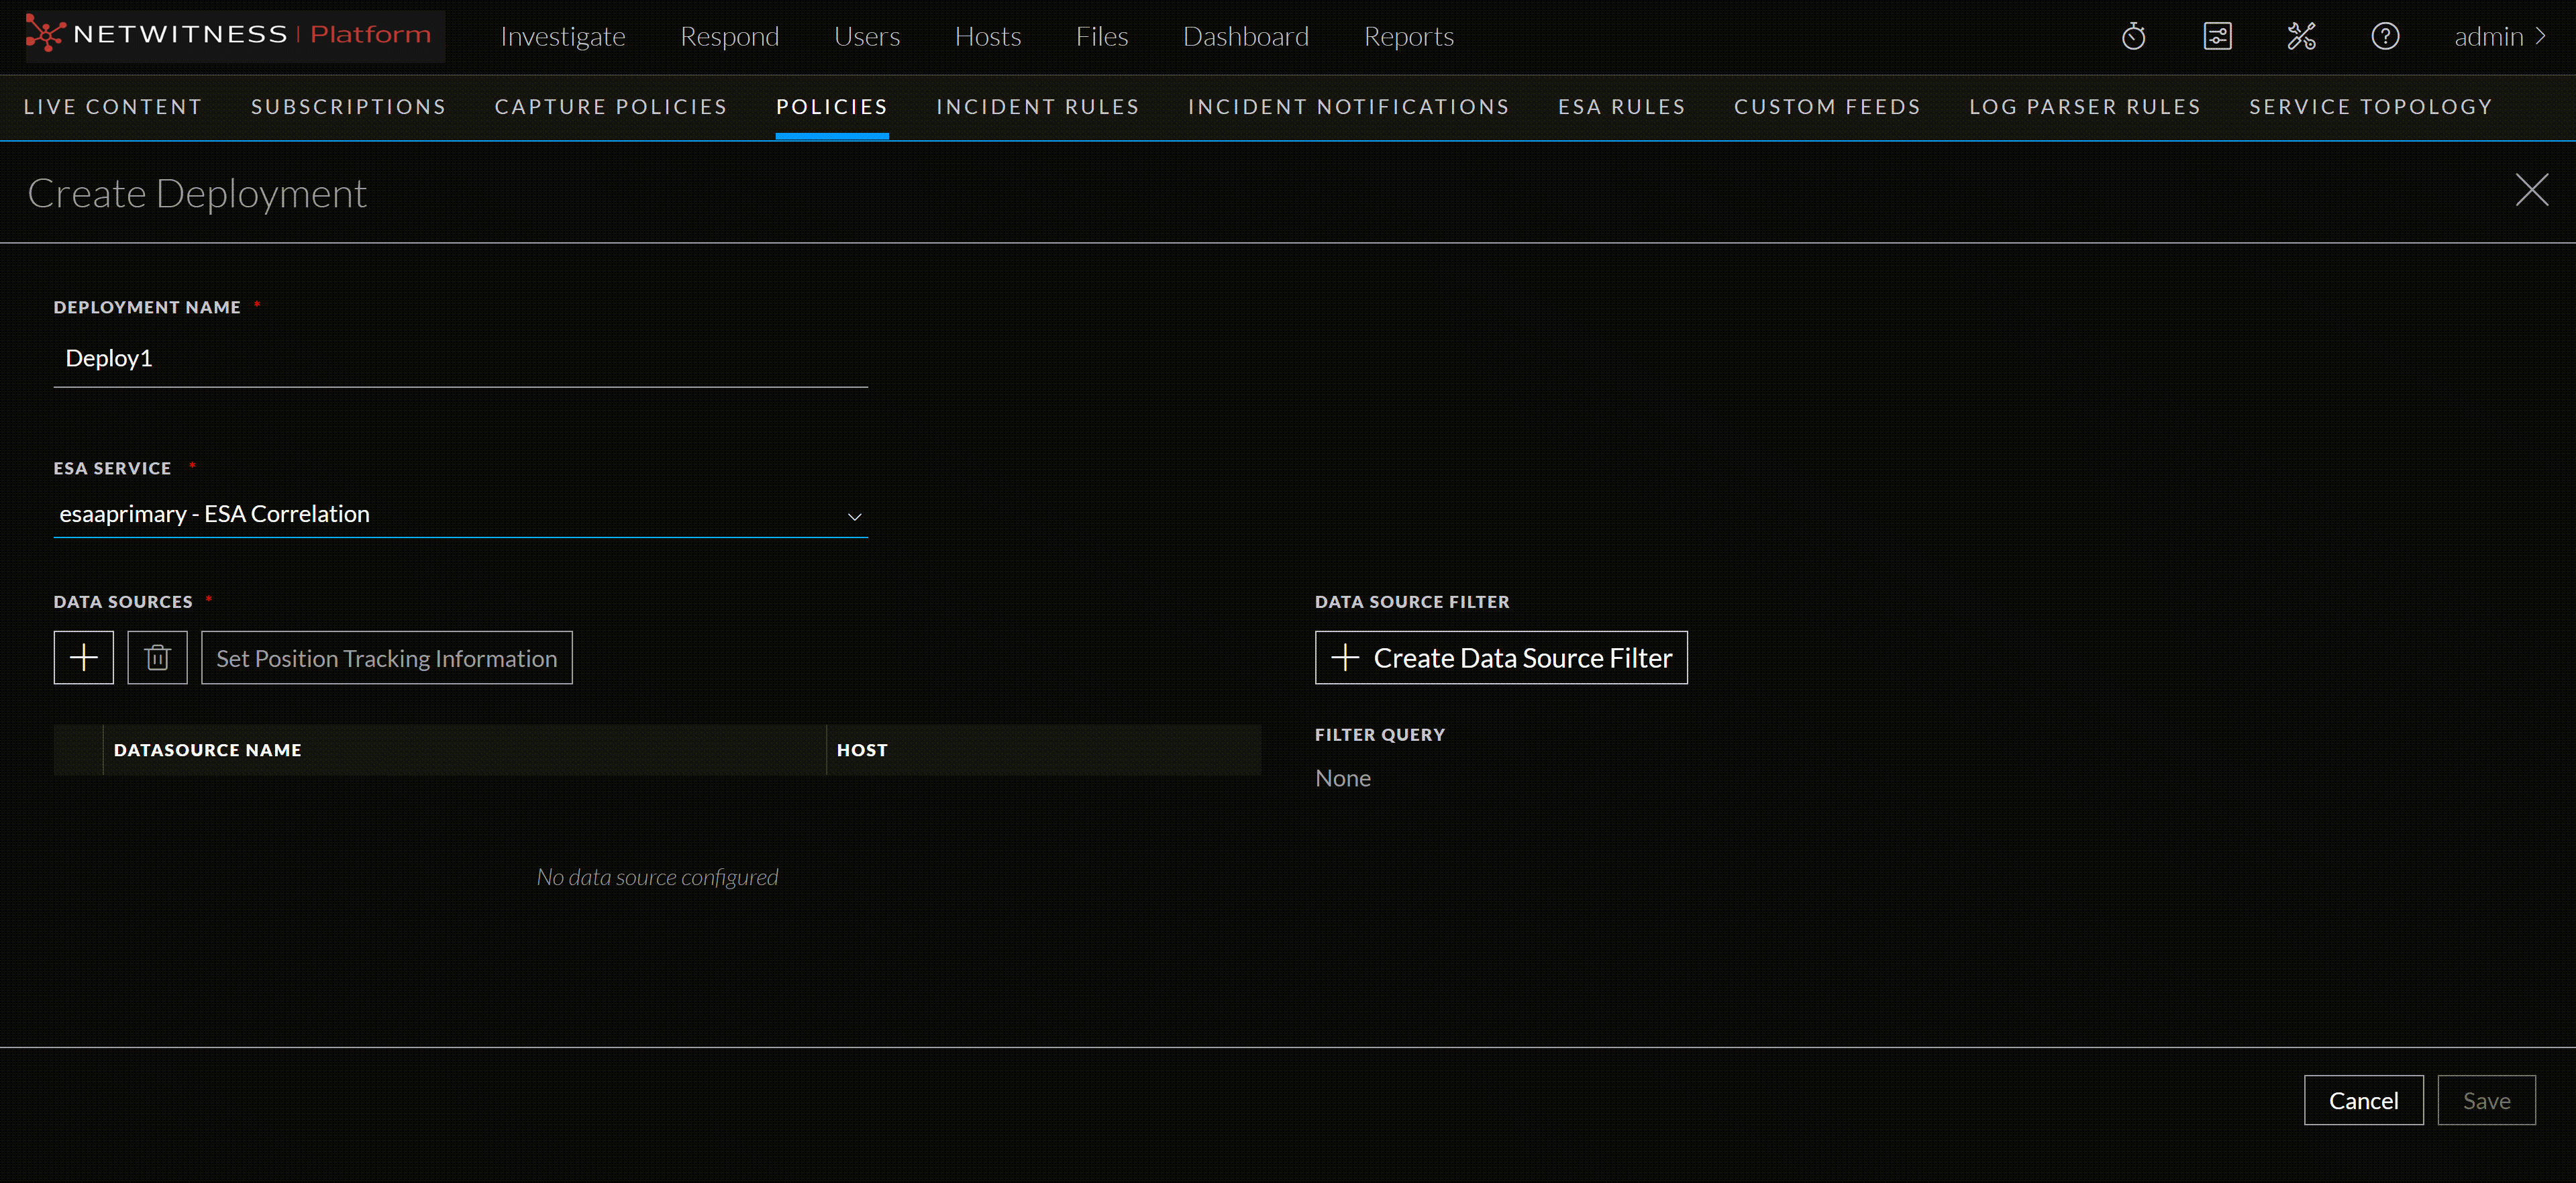Delete data source with trash icon
This screenshot has width=2576, height=1183.
click(157, 658)
